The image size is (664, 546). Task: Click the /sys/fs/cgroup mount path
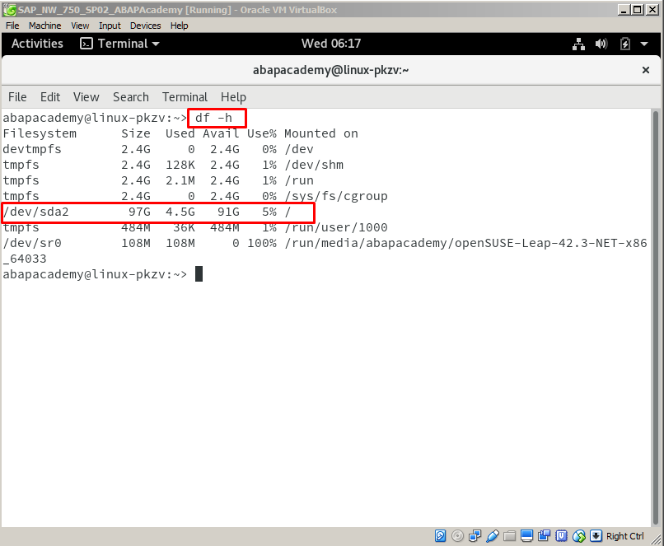pos(336,196)
